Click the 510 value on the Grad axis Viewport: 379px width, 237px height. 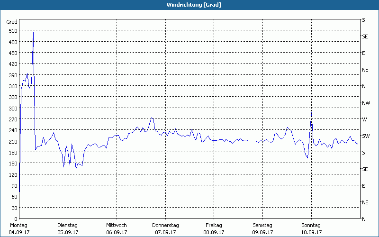(13, 31)
